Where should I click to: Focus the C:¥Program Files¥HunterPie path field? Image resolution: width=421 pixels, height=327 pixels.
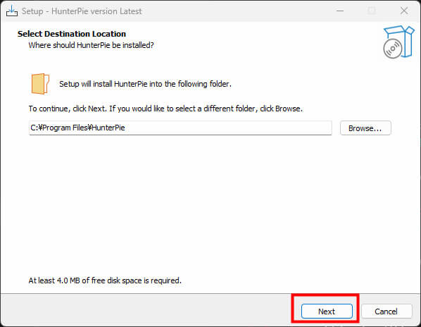(180, 128)
